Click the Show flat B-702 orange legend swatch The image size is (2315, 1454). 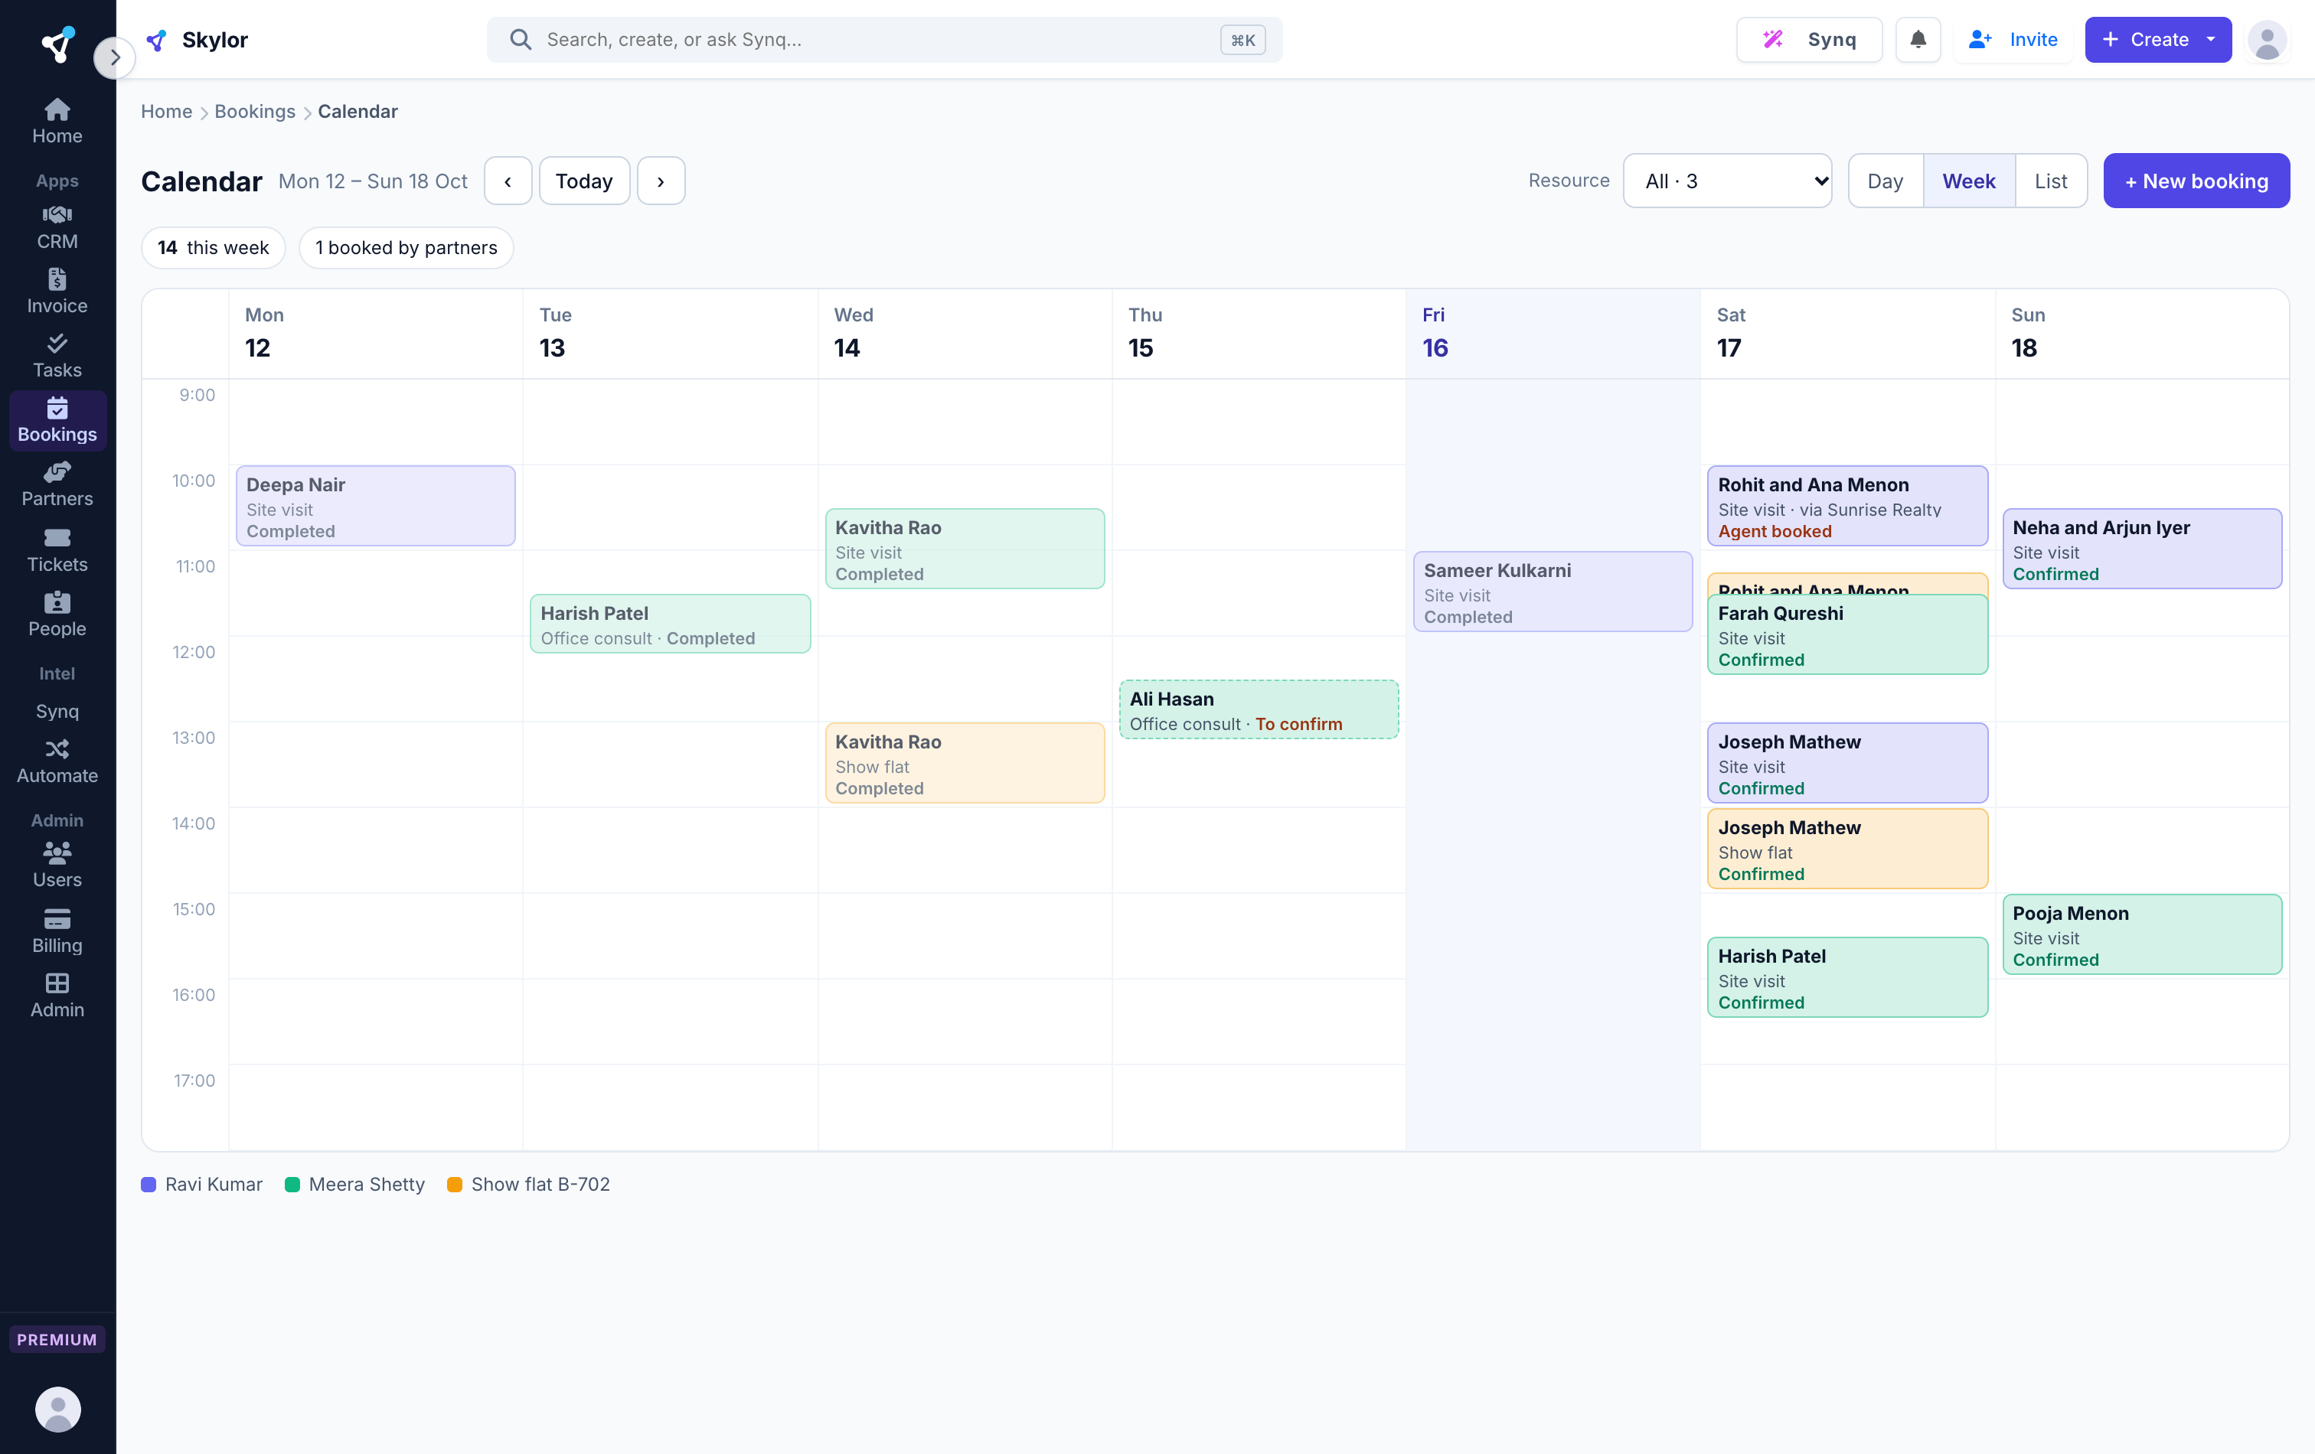tap(455, 1184)
